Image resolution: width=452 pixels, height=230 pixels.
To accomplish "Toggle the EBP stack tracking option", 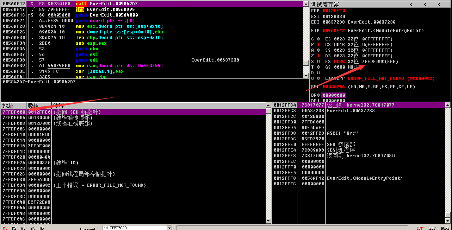I will point(432,228).
